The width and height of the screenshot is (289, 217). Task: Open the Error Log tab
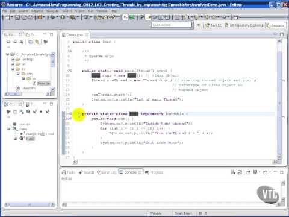click(x=107, y=172)
